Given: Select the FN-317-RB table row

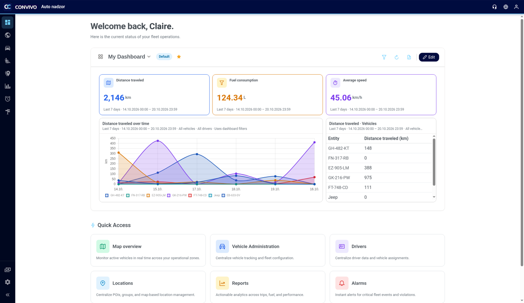Looking at the screenshot, I should point(379,158).
